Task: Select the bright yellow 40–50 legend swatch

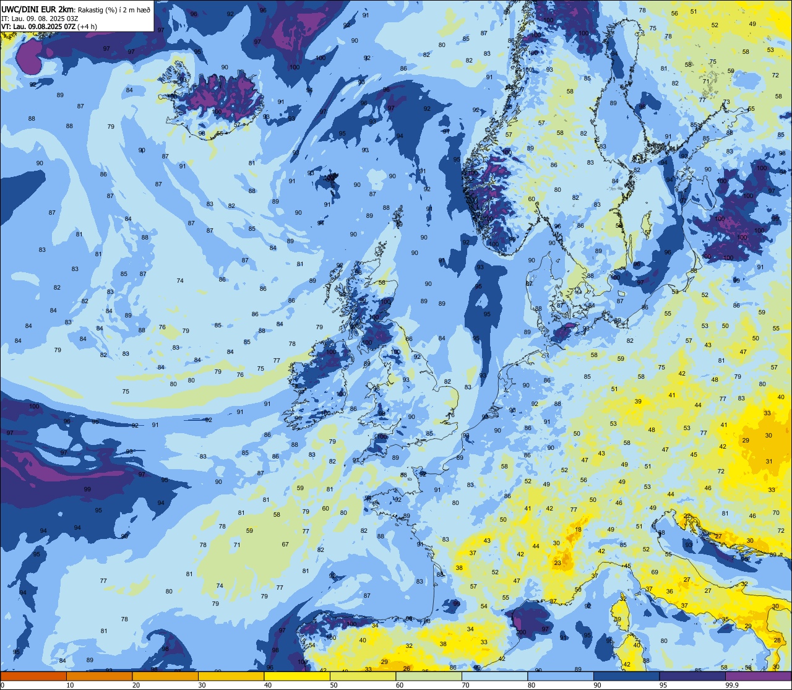Action: (x=297, y=676)
